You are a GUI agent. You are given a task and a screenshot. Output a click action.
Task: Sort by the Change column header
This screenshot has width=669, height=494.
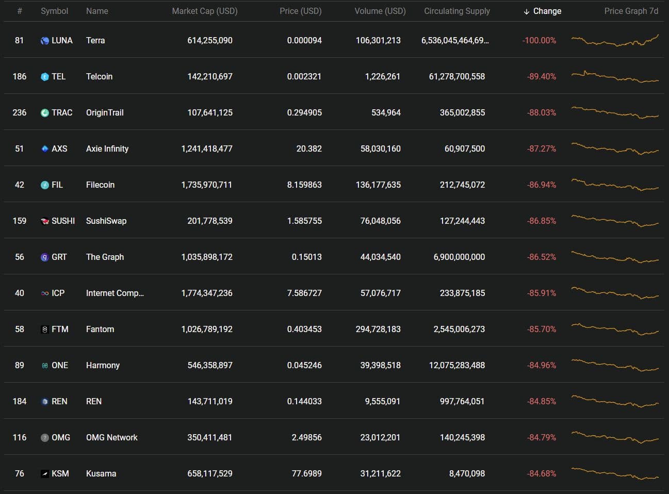tap(542, 11)
